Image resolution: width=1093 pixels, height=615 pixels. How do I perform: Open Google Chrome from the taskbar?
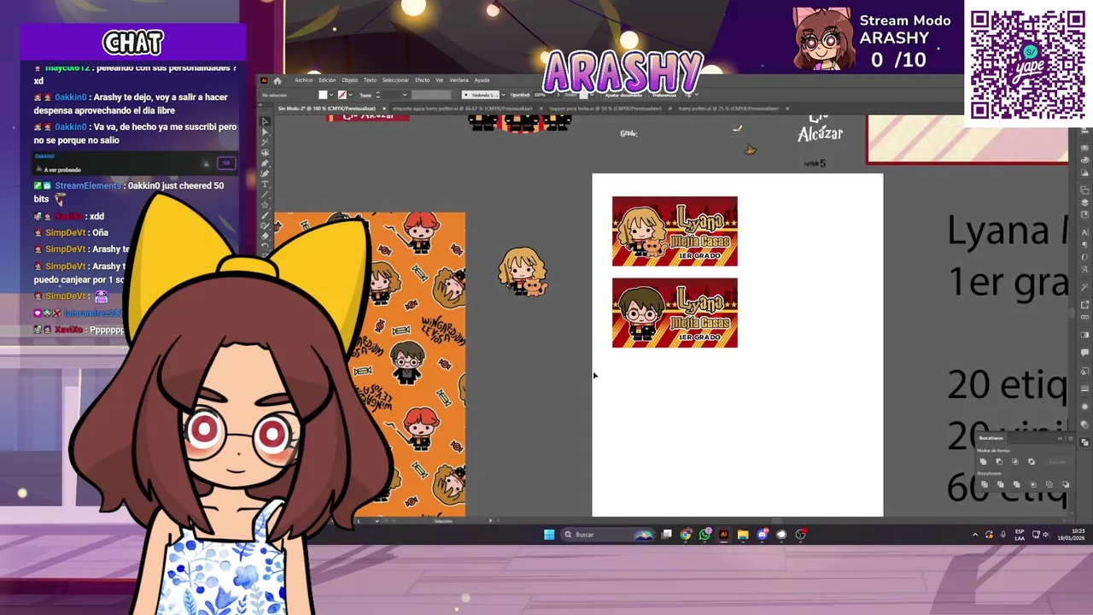(686, 535)
